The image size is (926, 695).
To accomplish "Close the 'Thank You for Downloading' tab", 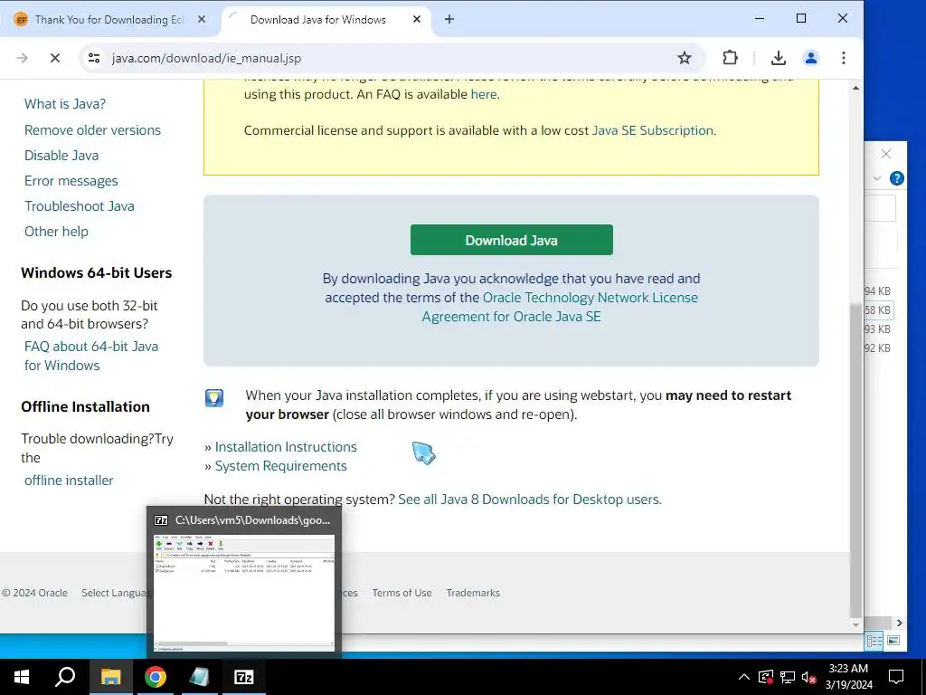I will pyautogui.click(x=202, y=20).
